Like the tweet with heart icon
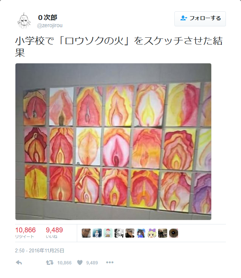 coord(80,263)
